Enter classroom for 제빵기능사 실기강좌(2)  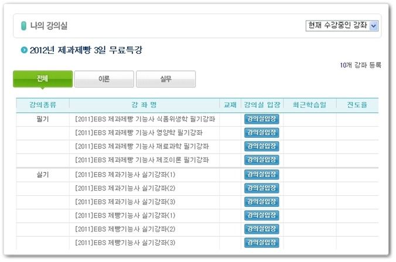[x=262, y=229]
